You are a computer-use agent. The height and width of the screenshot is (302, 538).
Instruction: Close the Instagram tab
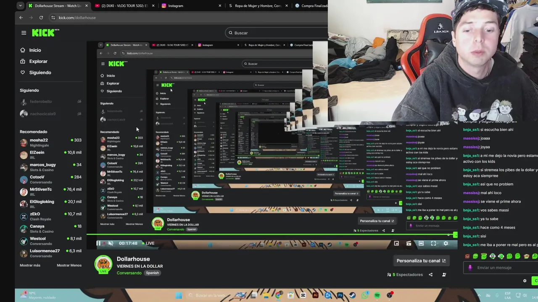click(x=220, y=6)
